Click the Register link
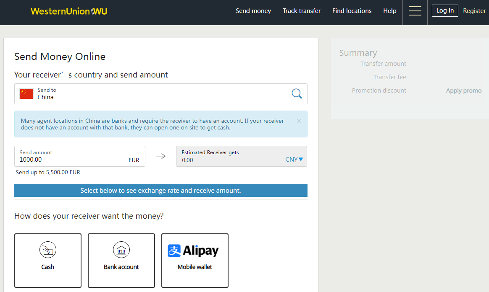Viewport: 489px width, 292px height. pos(474,11)
